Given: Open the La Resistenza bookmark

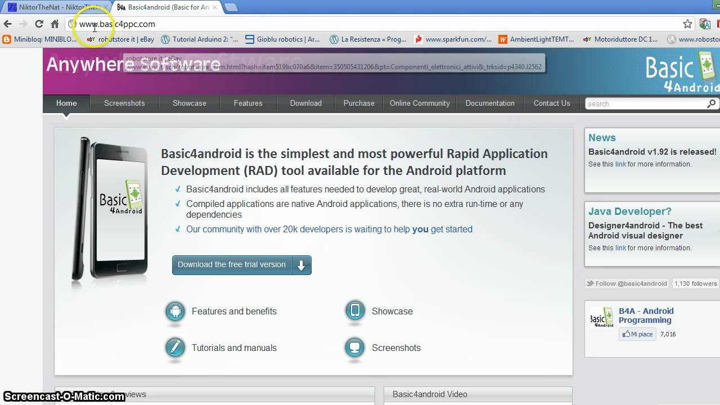Looking at the screenshot, I should 368,39.
